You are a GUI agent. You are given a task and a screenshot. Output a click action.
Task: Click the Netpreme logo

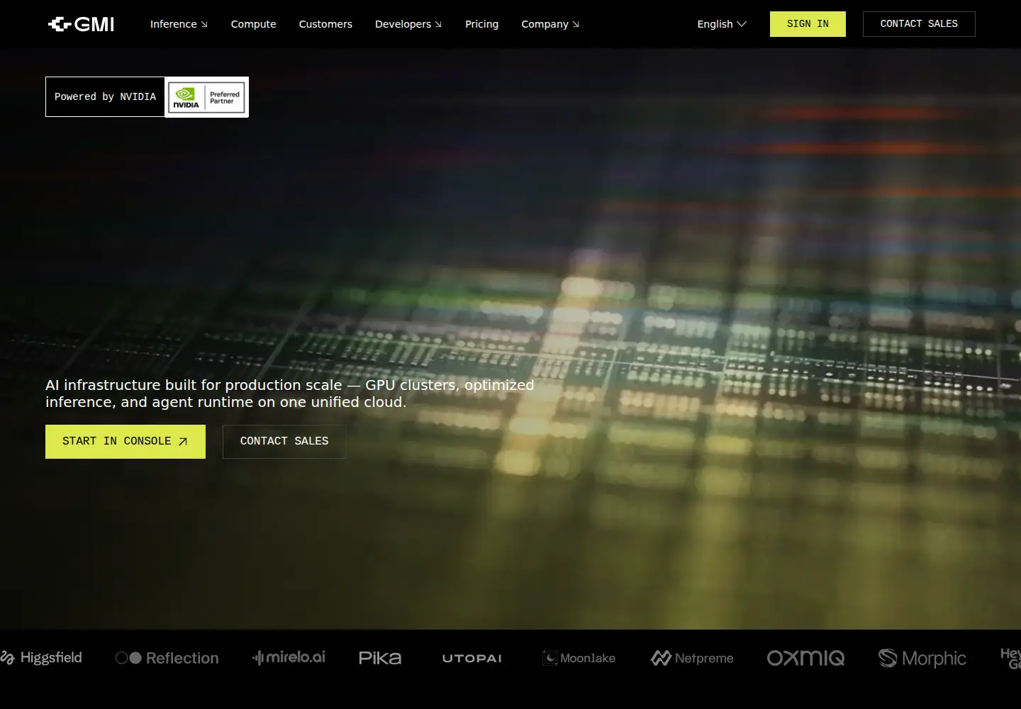[692, 658]
